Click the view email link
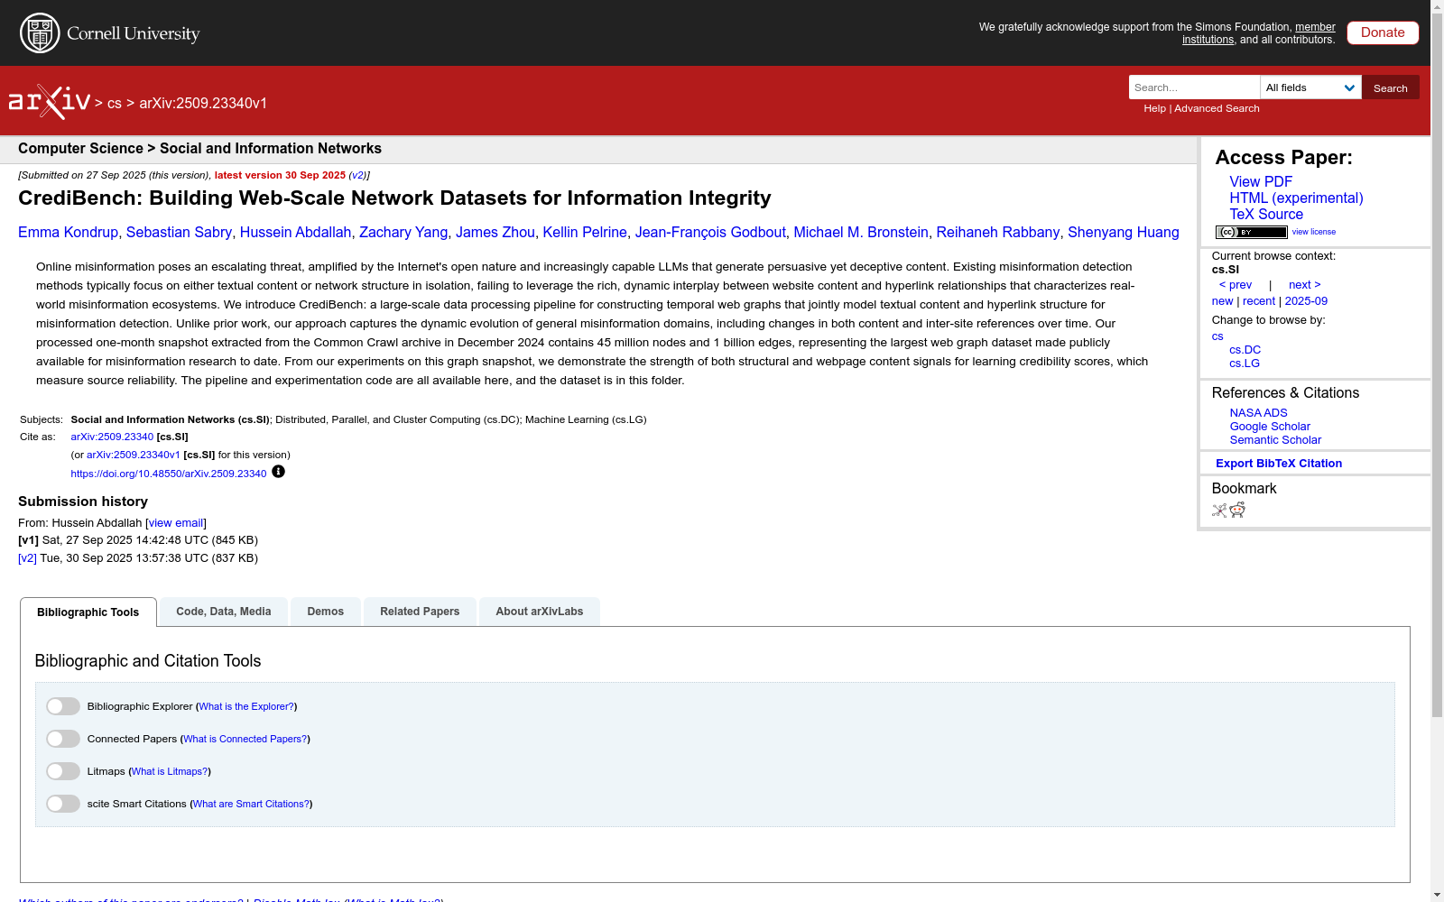 (x=176, y=523)
